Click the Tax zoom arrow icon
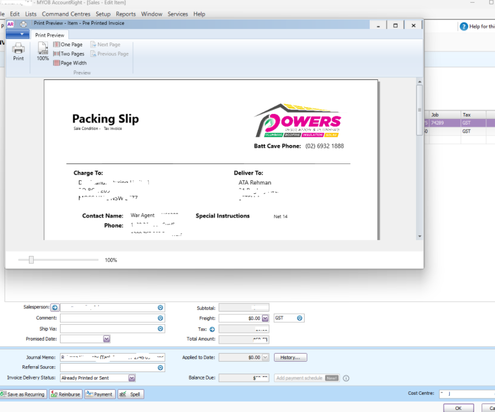Image resolution: width=495 pixels, height=412 pixels. 212,329
